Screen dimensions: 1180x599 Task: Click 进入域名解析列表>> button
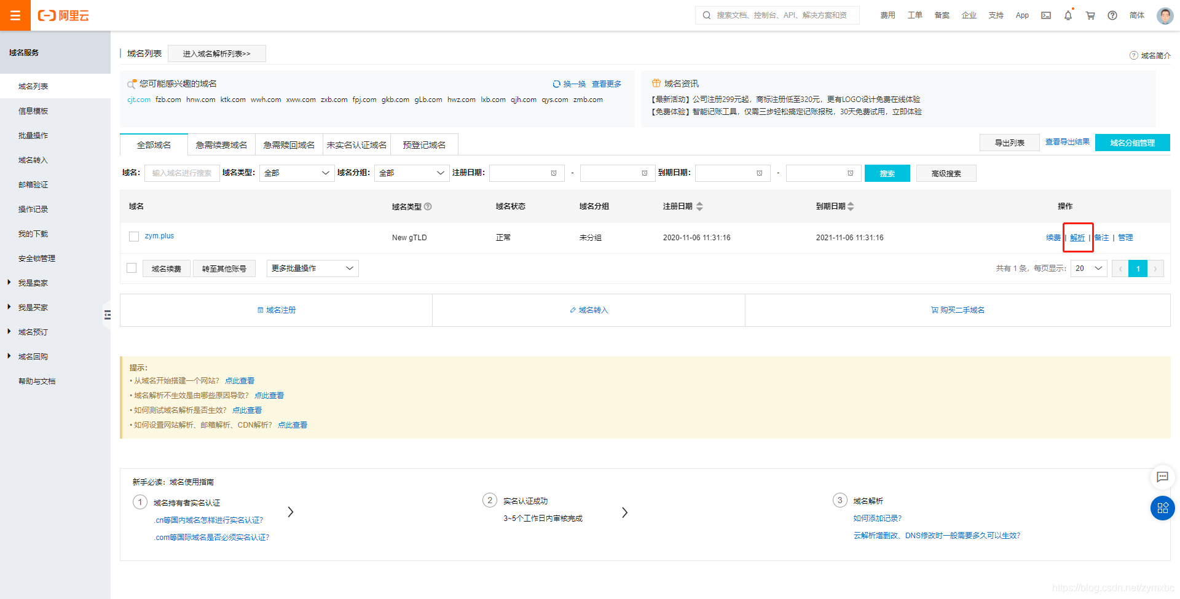pos(216,53)
